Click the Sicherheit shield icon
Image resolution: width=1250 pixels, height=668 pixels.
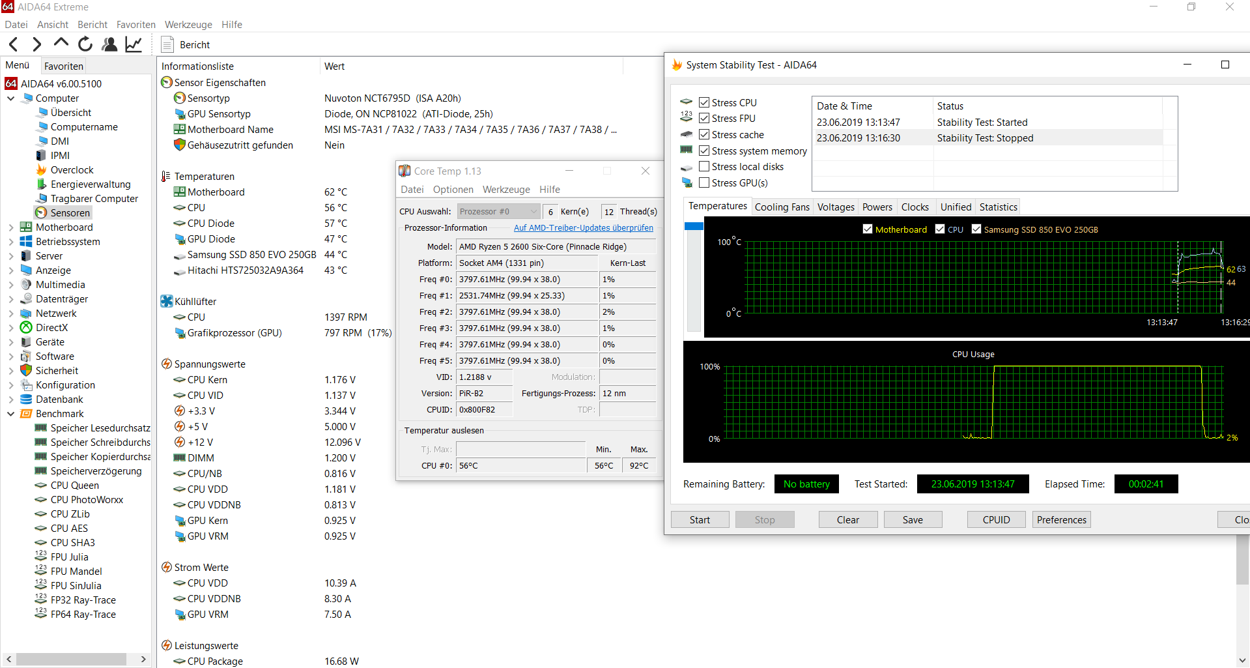(x=26, y=370)
